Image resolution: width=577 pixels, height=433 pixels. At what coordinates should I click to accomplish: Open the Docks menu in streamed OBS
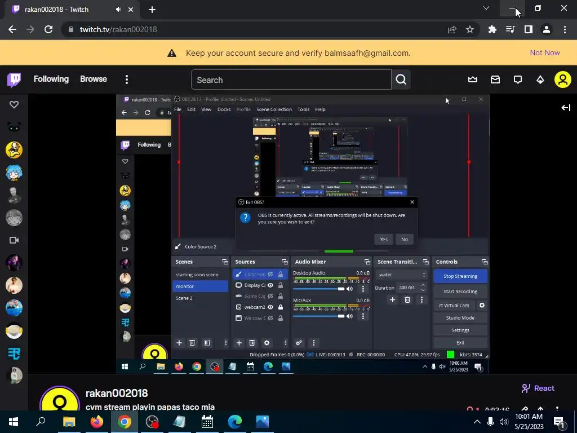pyautogui.click(x=224, y=109)
